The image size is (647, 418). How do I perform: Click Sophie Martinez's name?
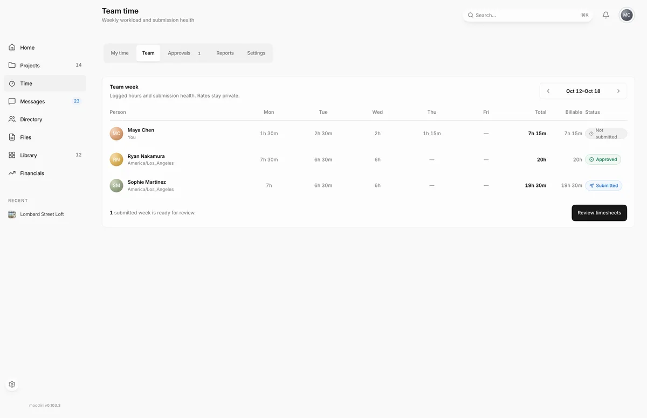tap(147, 182)
